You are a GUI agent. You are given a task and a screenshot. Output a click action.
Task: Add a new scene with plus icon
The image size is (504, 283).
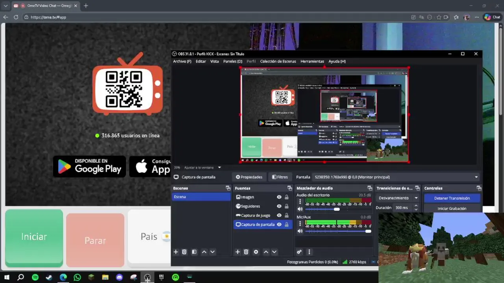click(176, 252)
